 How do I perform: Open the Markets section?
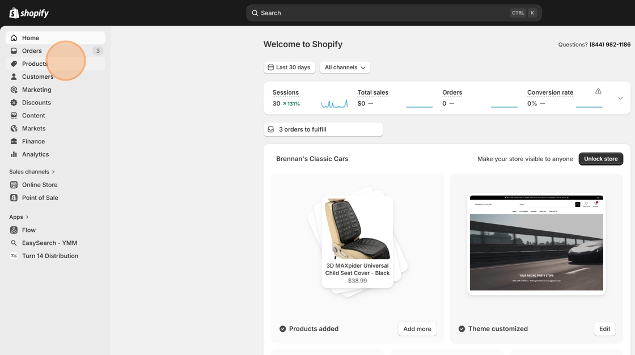pos(56,129)
